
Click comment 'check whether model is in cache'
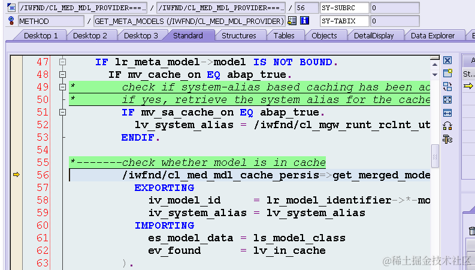pyautogui.click(x=224, y=163)
